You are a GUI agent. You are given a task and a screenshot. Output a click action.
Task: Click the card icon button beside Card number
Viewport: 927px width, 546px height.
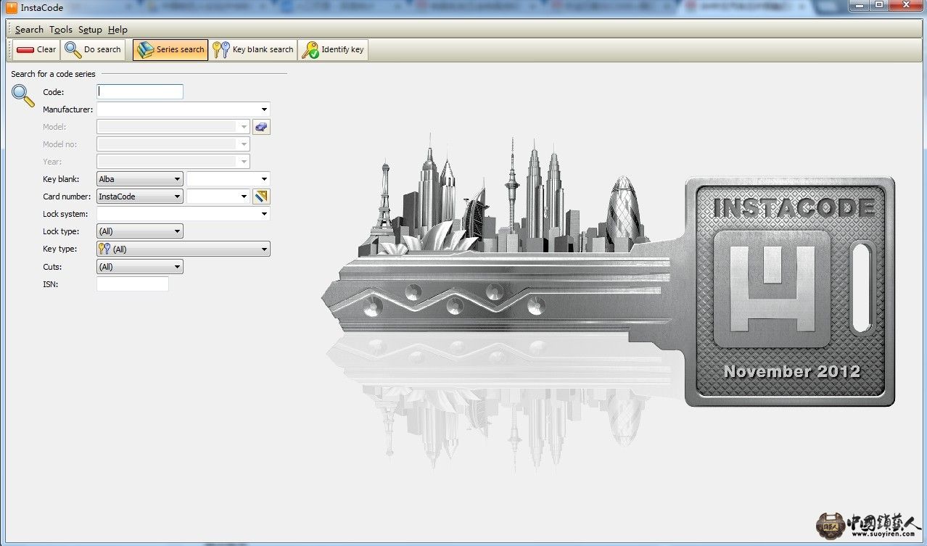click(261, 197)
